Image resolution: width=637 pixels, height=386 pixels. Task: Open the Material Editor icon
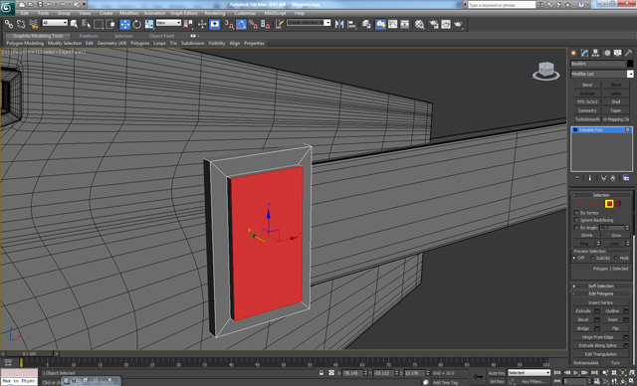pyautogui.click(x=420, y=24)
